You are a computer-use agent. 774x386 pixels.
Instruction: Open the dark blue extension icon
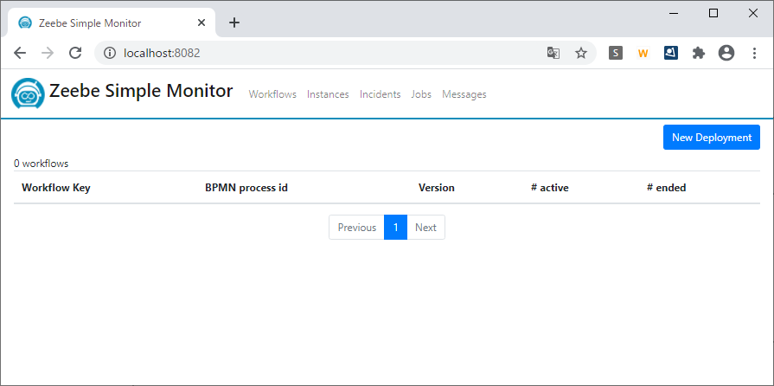[671, 53]
